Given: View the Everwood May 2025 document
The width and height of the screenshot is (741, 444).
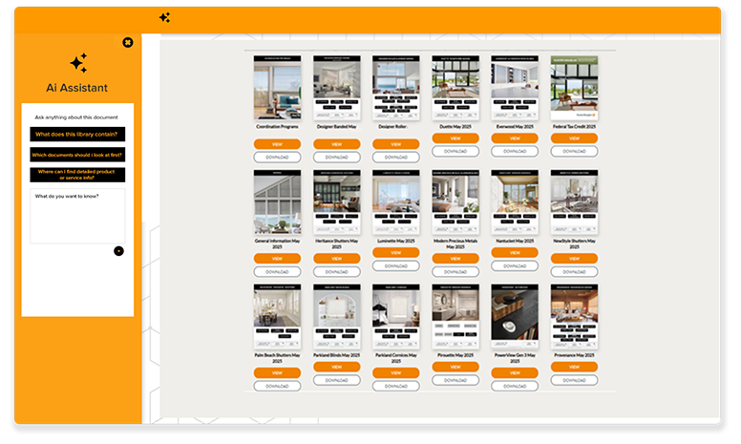Looking at the screenshot, I should pyautogui.click(x=515, y=138).
